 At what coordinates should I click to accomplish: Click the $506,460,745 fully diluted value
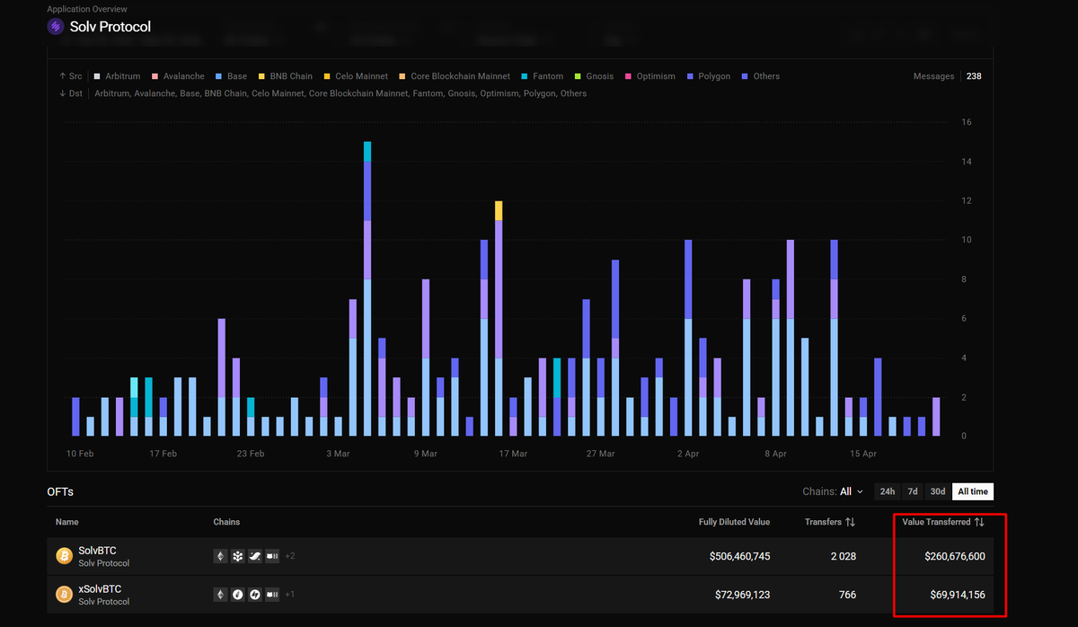tap(739, 556)
